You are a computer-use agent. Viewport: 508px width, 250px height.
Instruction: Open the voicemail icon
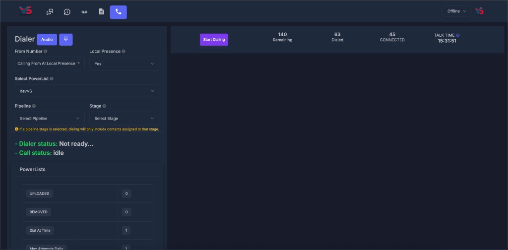click(84, 12)
